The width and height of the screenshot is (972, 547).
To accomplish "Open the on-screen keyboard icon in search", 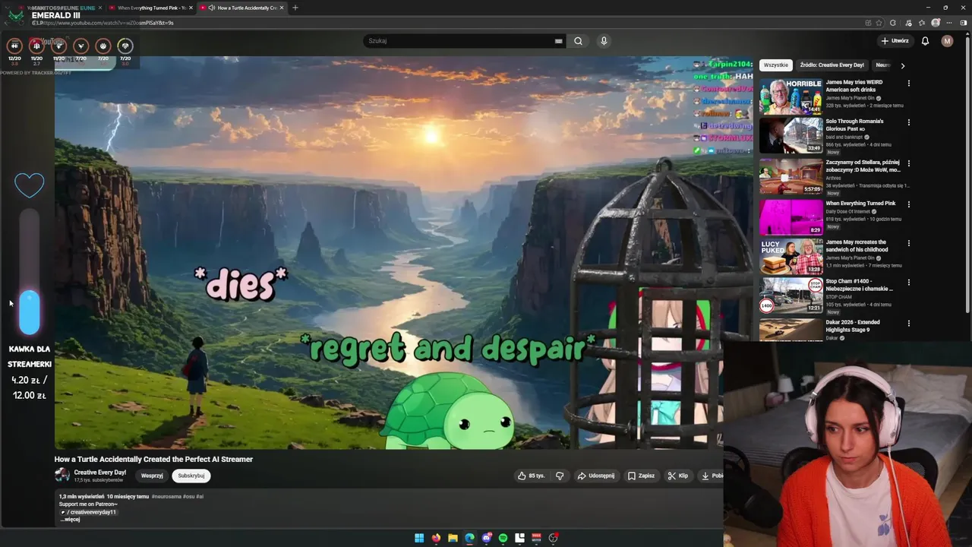I will 558,41.
